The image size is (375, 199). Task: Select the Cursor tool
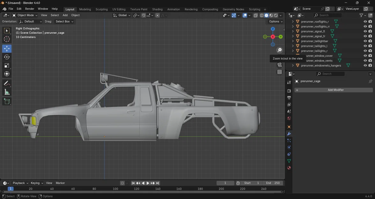point(7,39)
